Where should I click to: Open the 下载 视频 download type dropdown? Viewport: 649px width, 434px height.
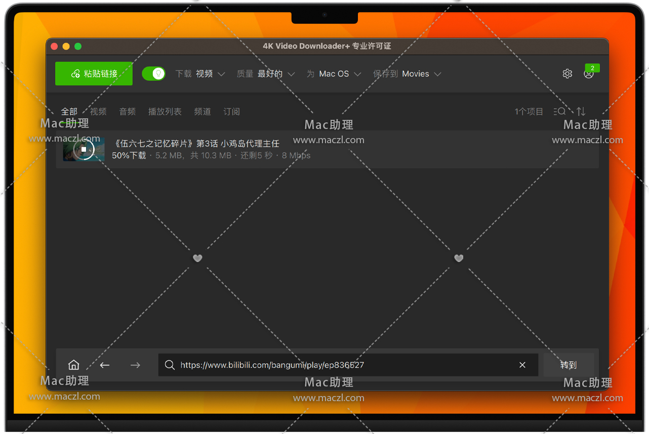click(x=200, y=74)
